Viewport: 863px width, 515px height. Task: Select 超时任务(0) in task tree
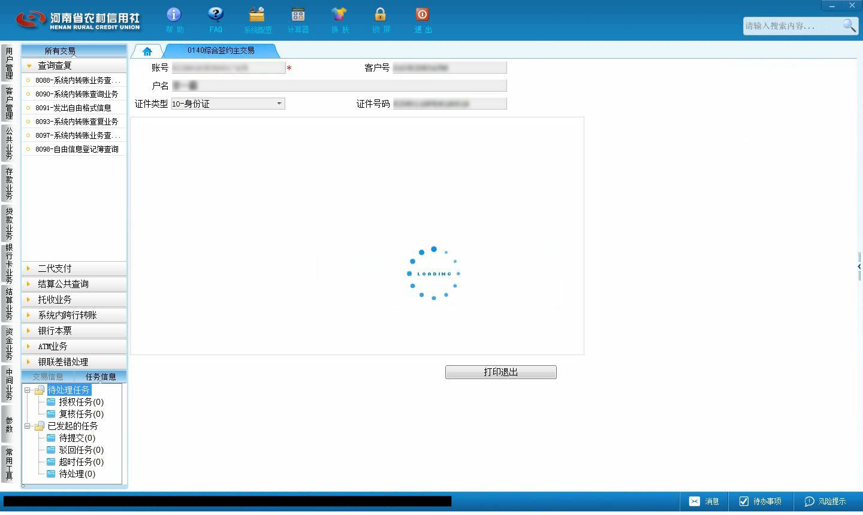[x=81, y=462]
